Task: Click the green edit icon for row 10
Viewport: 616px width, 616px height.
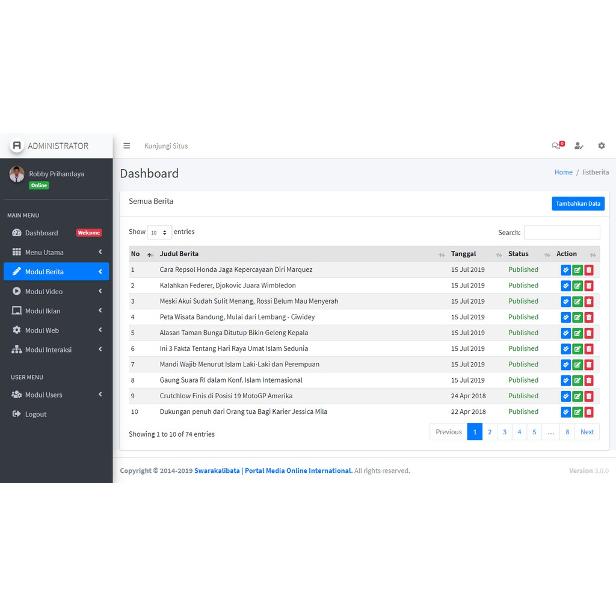Action: 577,412
